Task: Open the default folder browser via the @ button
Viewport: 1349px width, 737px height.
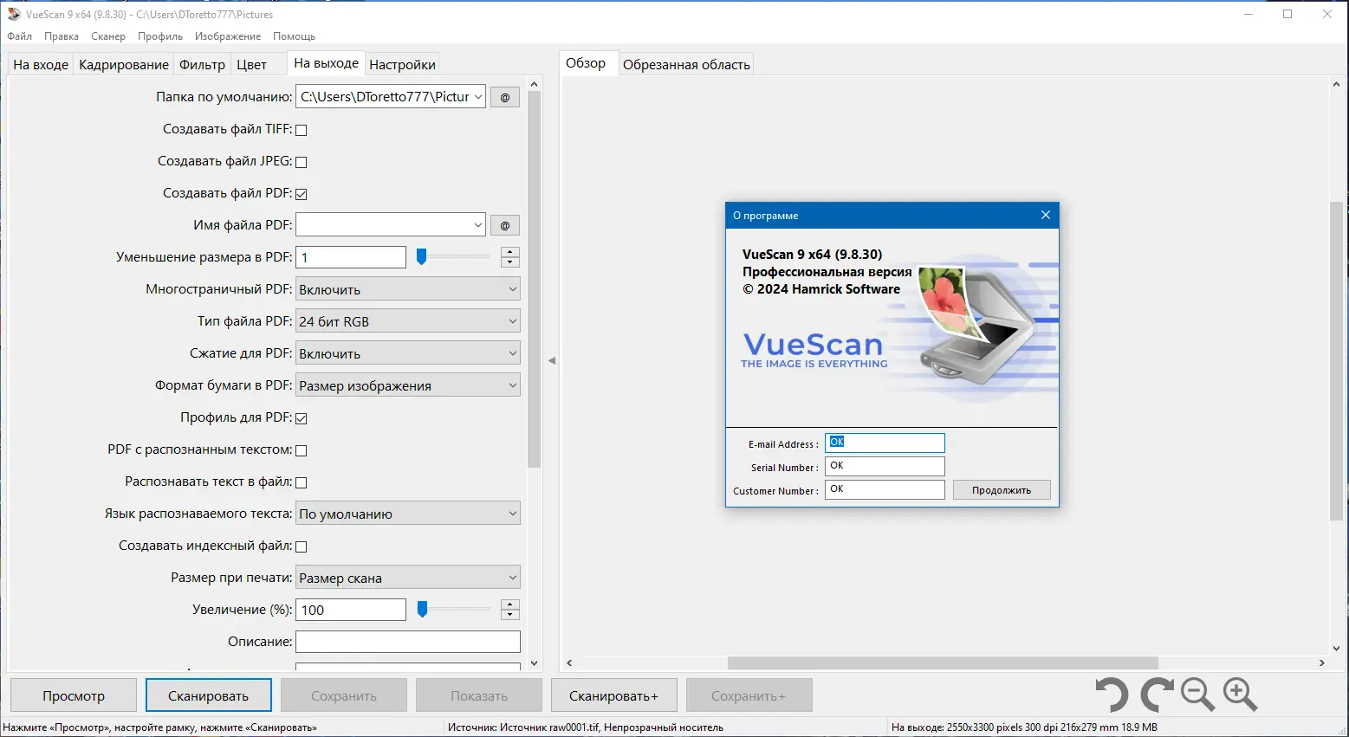Action: (x=504, y=96)
